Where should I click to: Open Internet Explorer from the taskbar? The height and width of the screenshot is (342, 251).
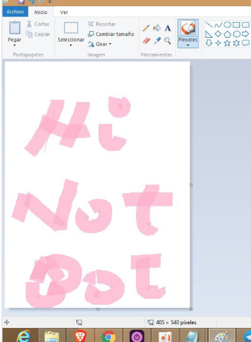(23, 336)
